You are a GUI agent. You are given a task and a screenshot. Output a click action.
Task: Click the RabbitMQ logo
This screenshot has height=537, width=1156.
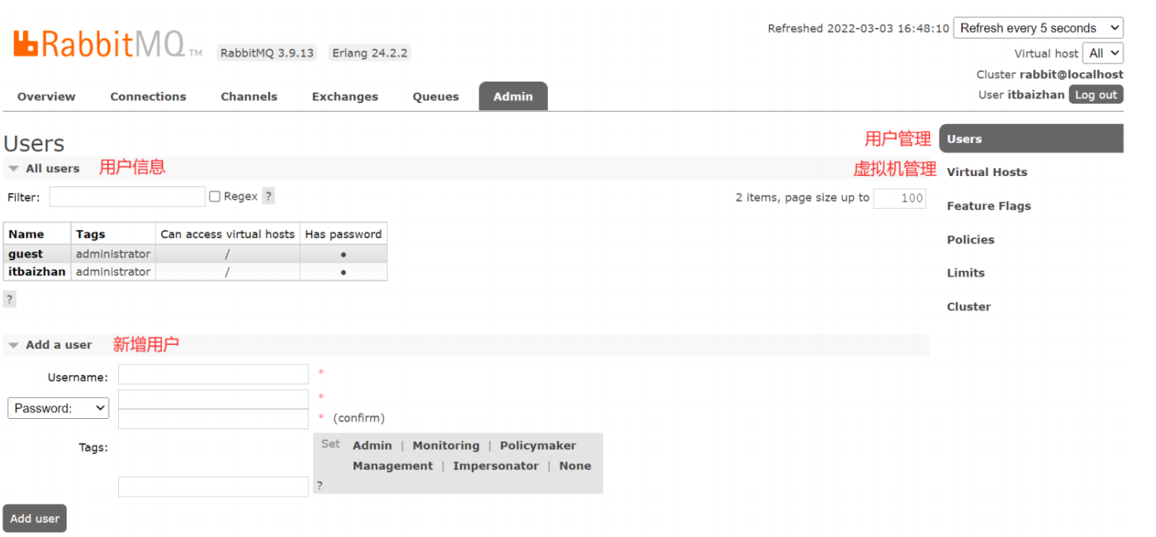[x=108, y=44]
